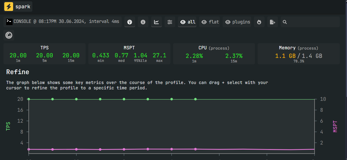
Task: Click the search input field
Action: click(313, 22)
